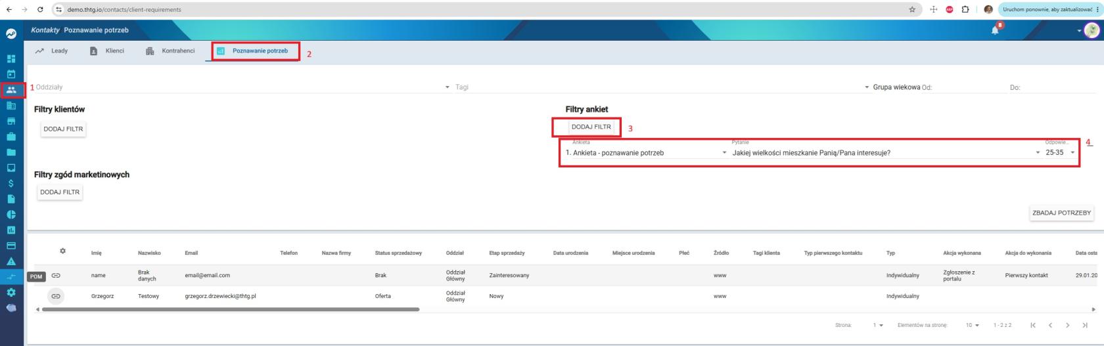Click link icon in Grzegorz row
Viewport: 1104px width, 346px height.
[x=56, y=296]
